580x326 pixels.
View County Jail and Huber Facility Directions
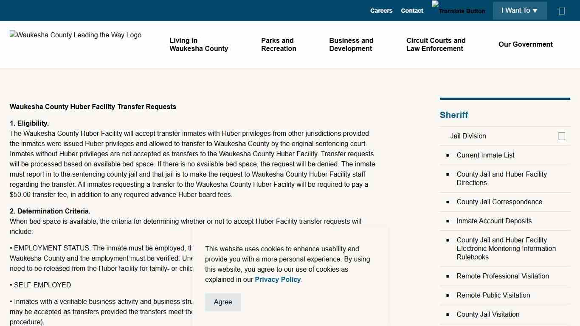coord(501,178)
